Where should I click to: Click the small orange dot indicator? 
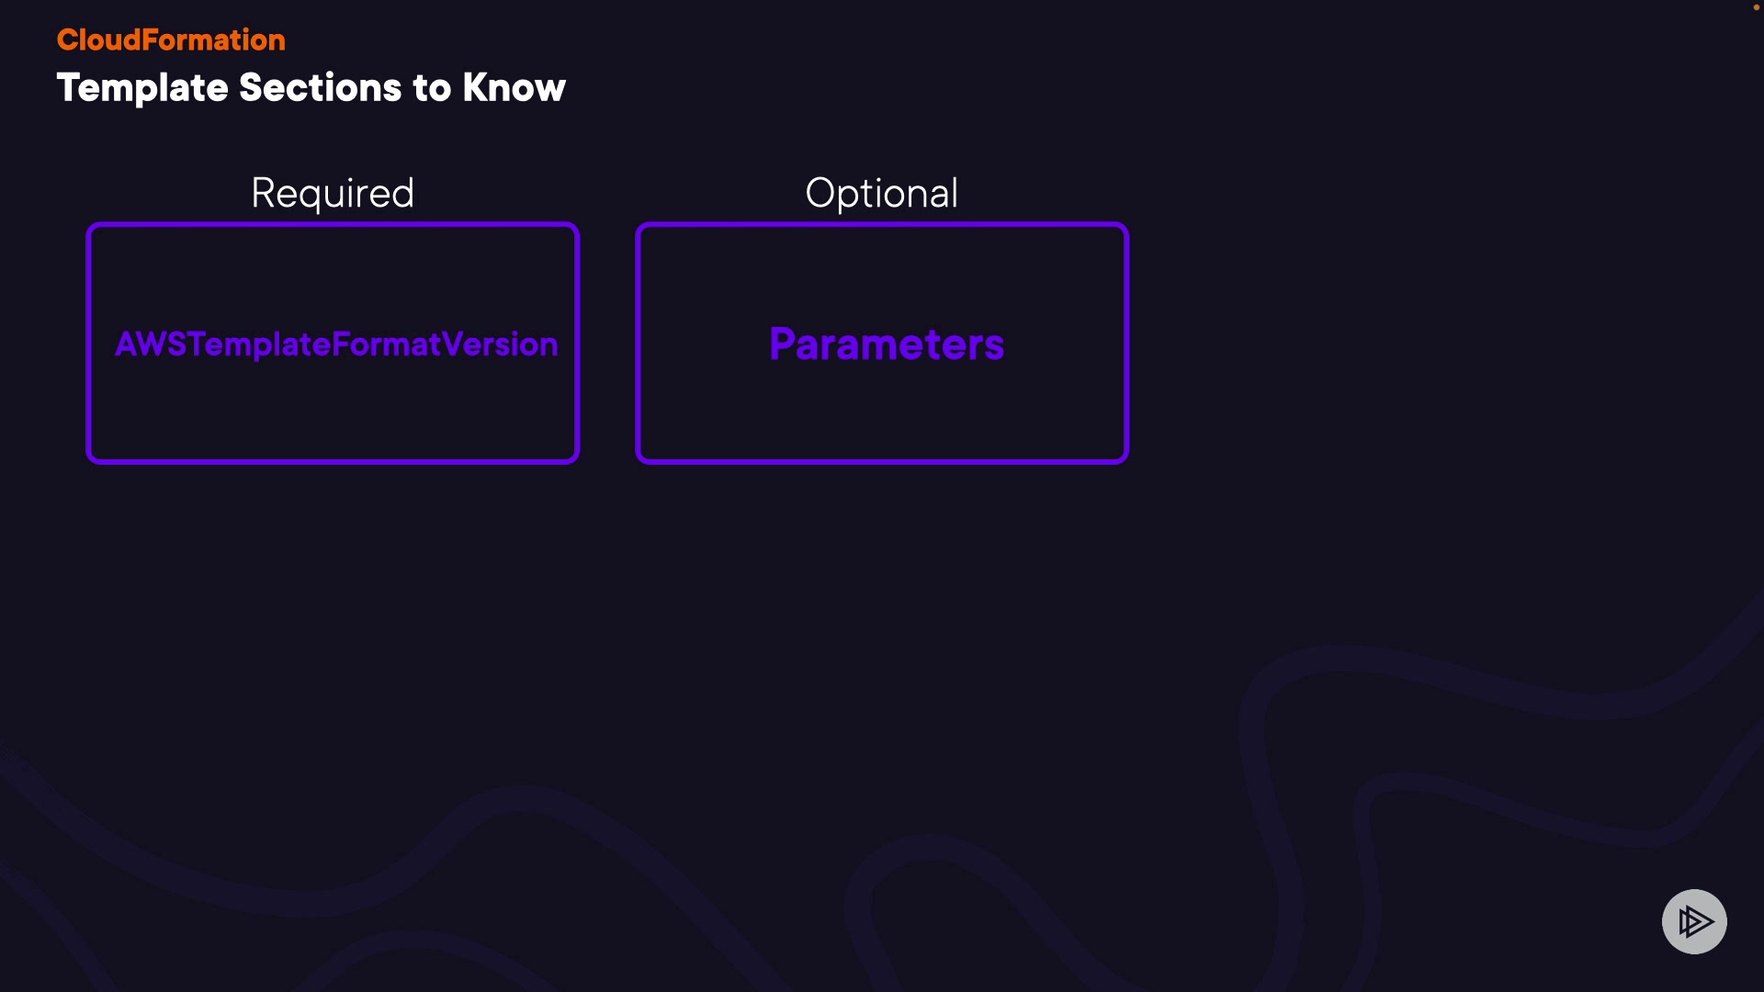1756,7
